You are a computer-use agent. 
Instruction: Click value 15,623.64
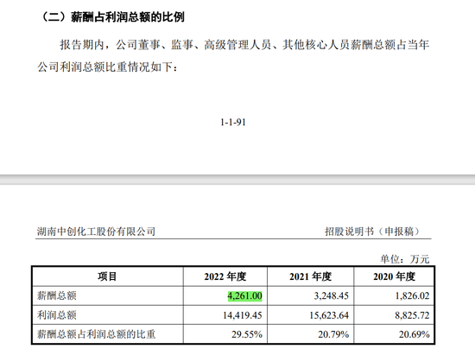(x=329, y=315)
